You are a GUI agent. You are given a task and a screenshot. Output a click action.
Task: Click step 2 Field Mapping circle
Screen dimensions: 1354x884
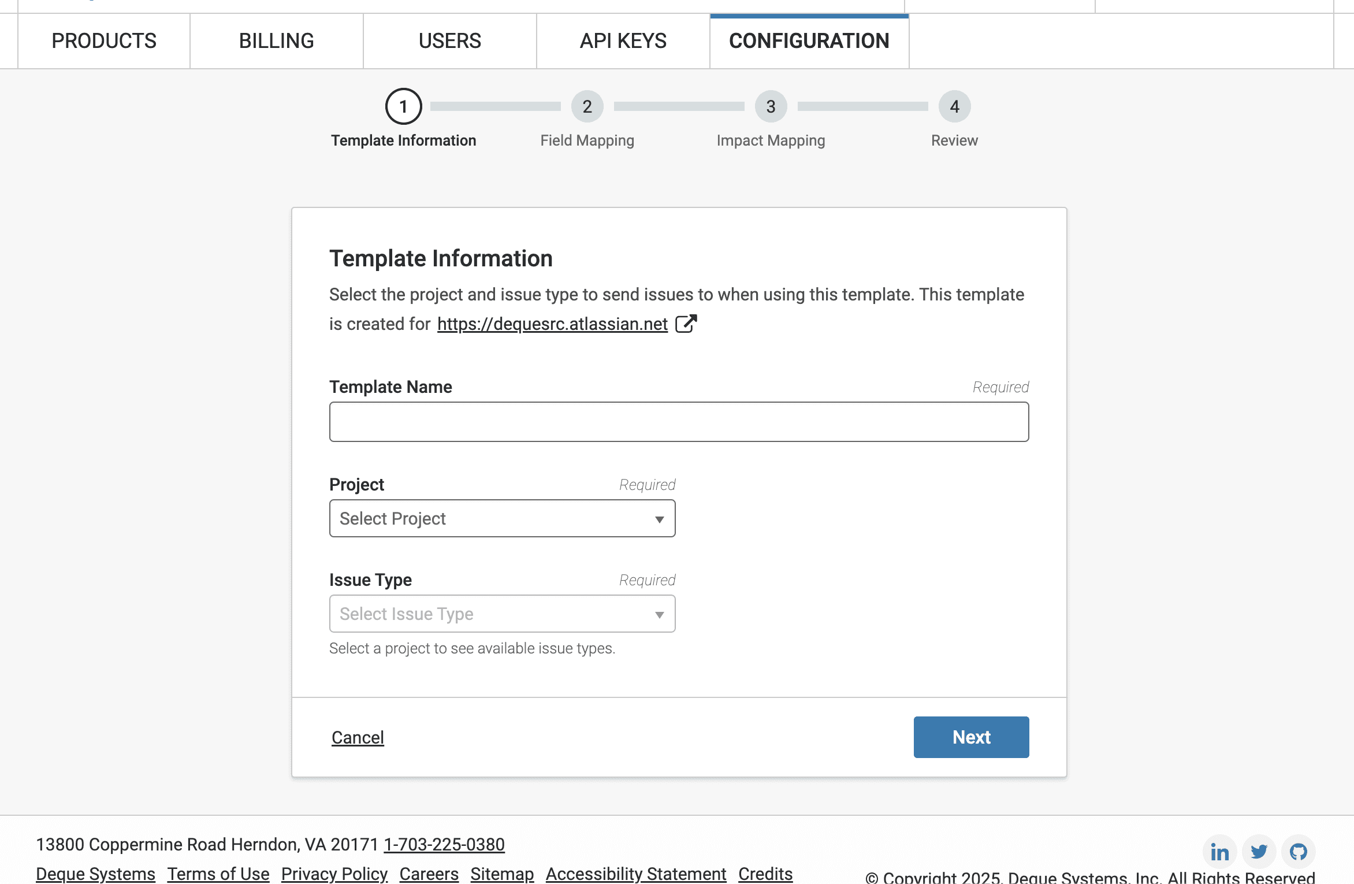click(587, 106)
